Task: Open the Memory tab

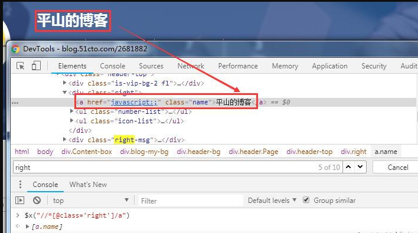Action: click(x=285, y=66)
